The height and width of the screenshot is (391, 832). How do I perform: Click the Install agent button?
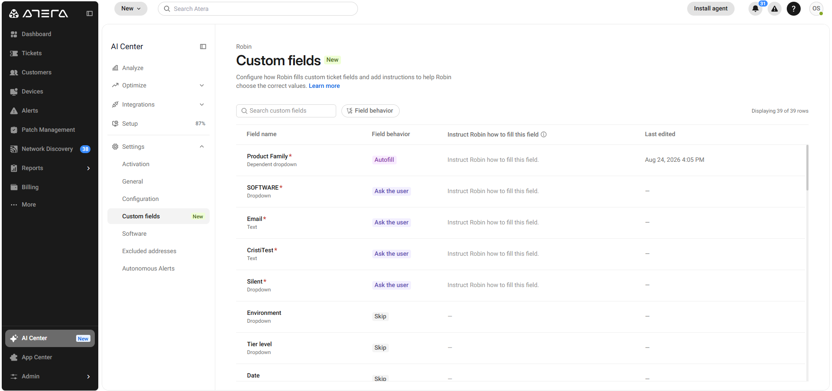pyautogui.click(x=711, y=9)
